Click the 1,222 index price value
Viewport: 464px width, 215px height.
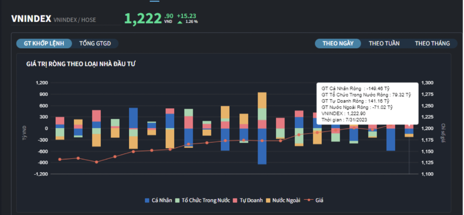tap(143, 19)
